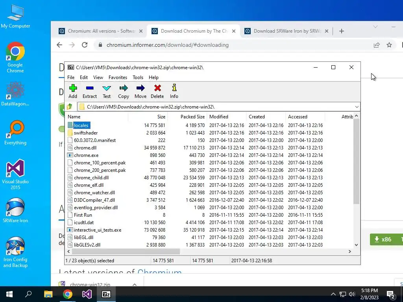The image size is (403, 302).
Task: Sort the list by the Name column
Action: coord(97,116)
